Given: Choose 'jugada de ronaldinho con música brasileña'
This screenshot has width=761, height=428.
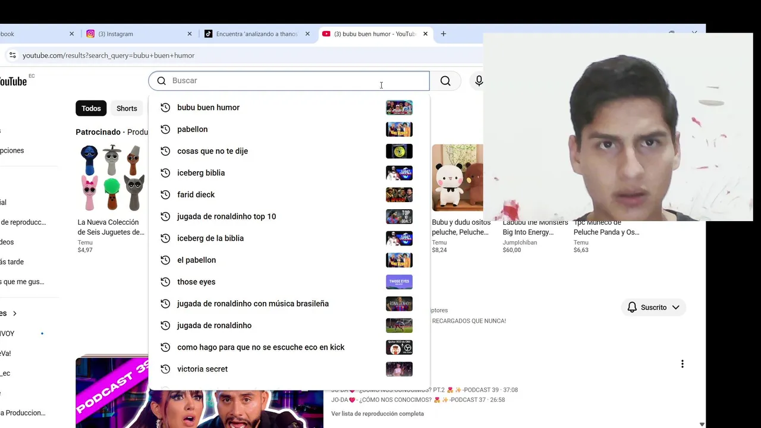Looking at the screenshot, I should pyautogui.click(x=289, y=304).
